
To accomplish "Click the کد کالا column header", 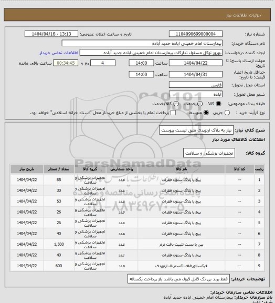I will pyautogui.click(x=239, y=169).
